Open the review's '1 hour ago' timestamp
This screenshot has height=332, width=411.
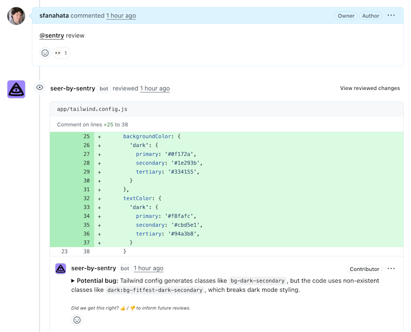pyautogui.click(x=155, y=88)
